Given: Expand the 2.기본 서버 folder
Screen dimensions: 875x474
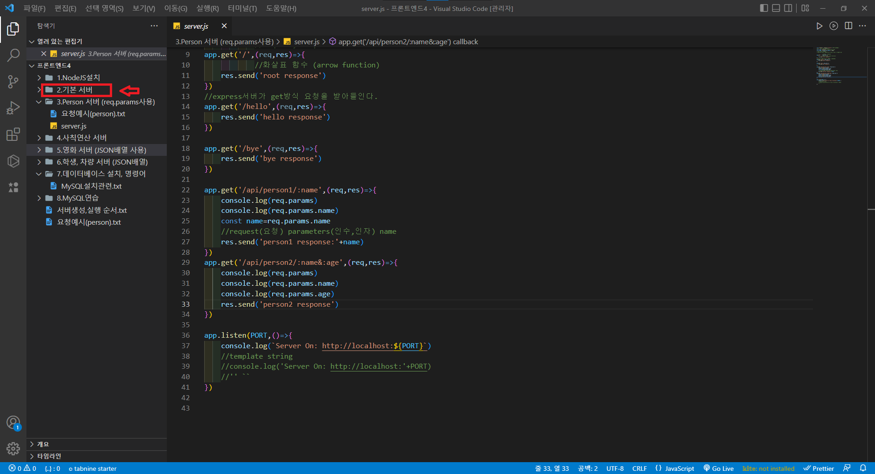Looking at the screenshot, I should pyautogui.click(x=97, y=90).
